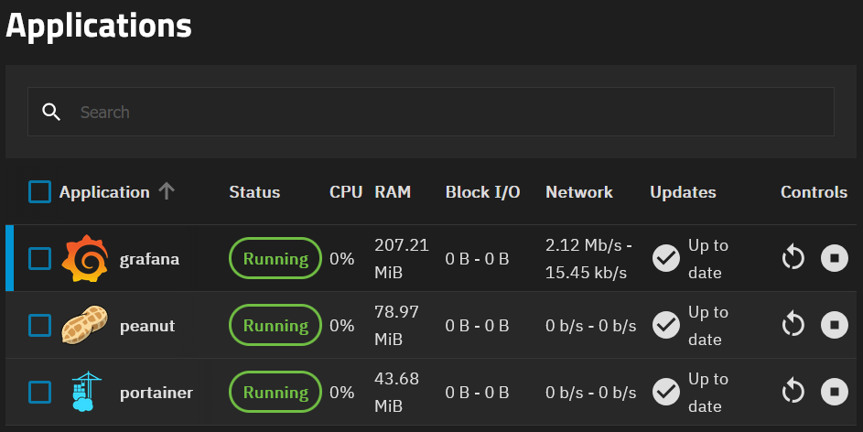Image resolution: width=863 pixels, height=432 pixels.
Task: Sort by the CPU column header
Action: (346, 192)
